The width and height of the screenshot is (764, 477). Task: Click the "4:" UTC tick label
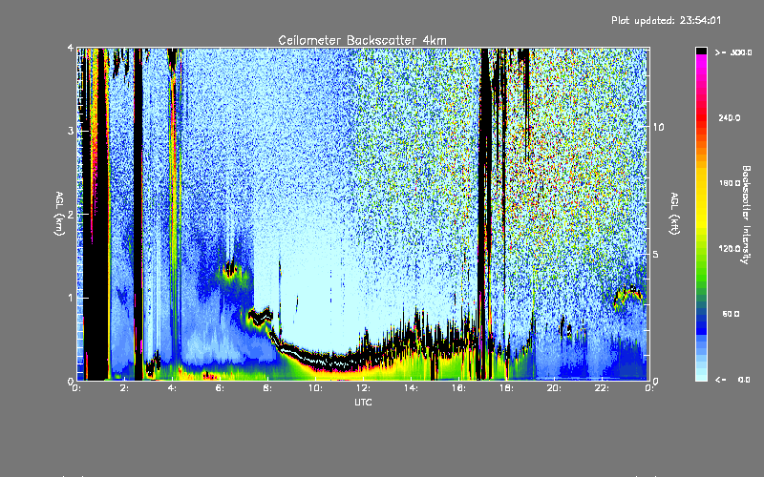(x=173, y=388)
